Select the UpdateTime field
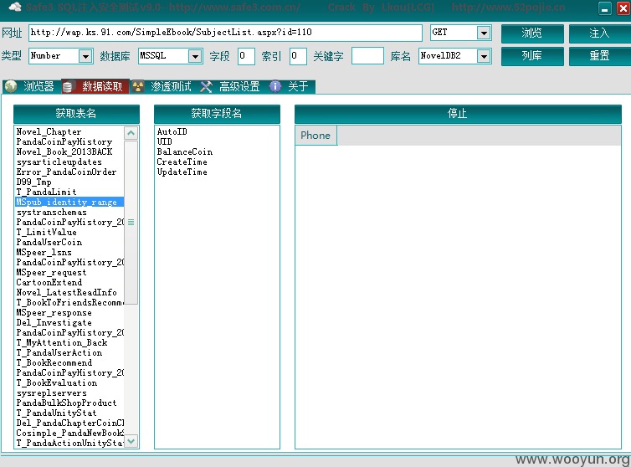Viewport: 631px width, 467px height. point(182,172)
